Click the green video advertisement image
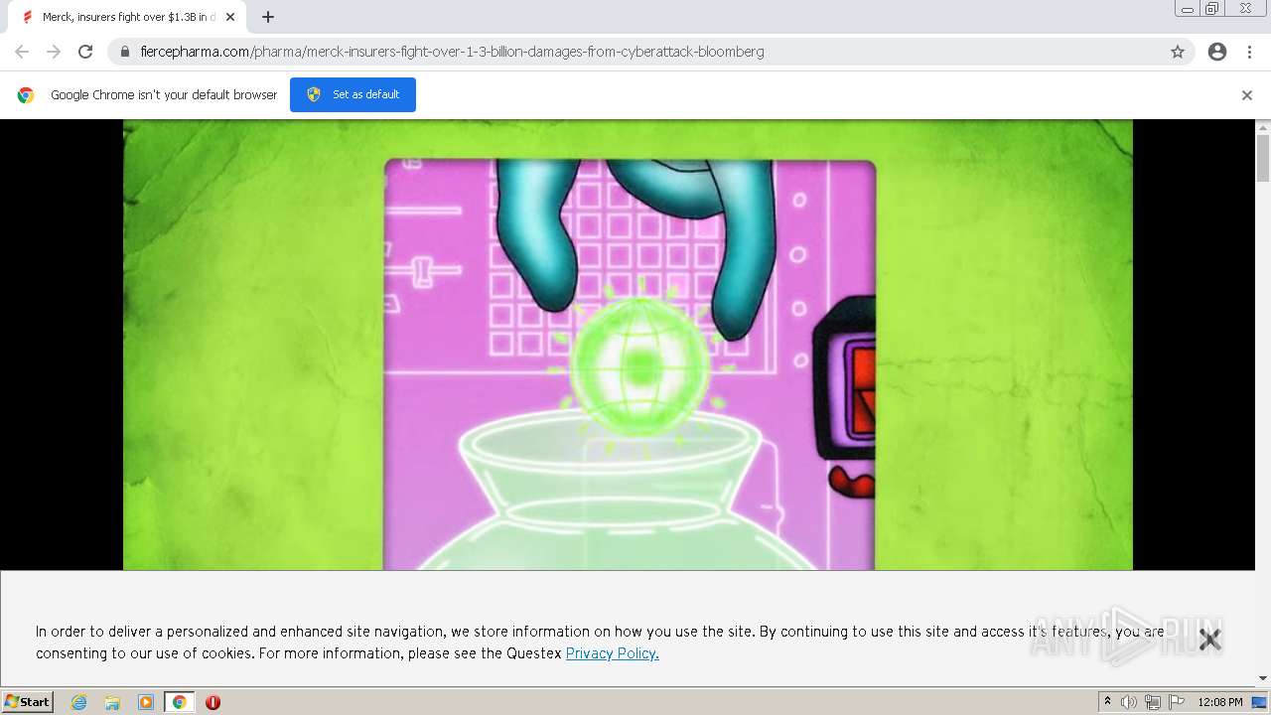 628,345
